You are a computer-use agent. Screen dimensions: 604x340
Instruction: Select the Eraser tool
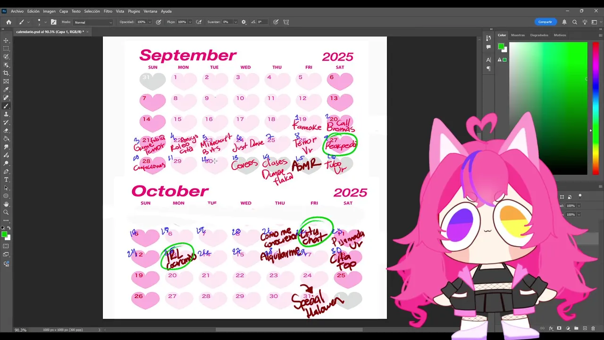pyautogui.click(x=6, y=130)
